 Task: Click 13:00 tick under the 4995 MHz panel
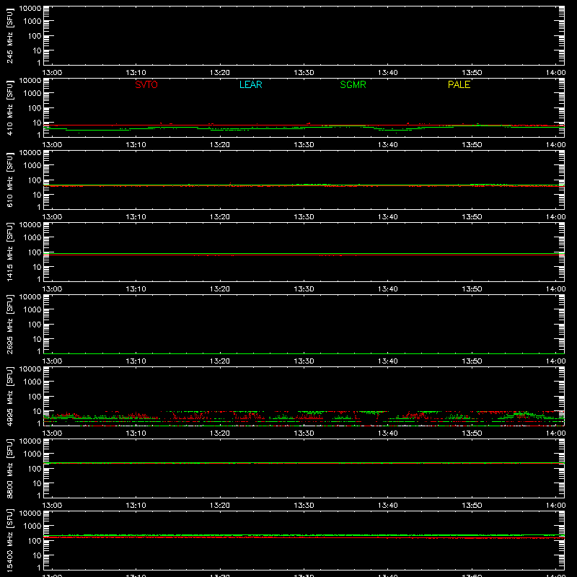click(52, 433)
